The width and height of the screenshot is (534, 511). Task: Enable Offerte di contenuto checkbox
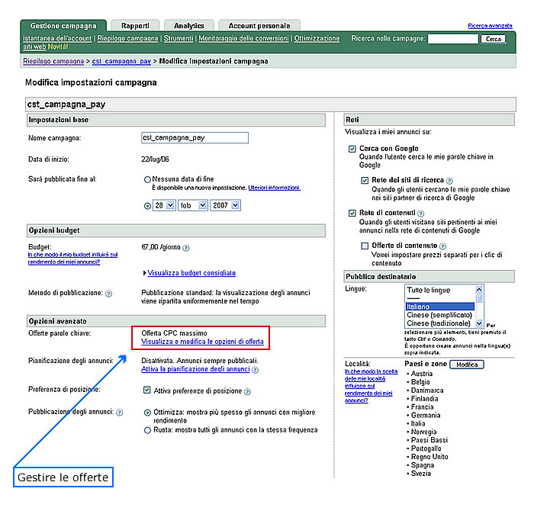coord(365,246)
